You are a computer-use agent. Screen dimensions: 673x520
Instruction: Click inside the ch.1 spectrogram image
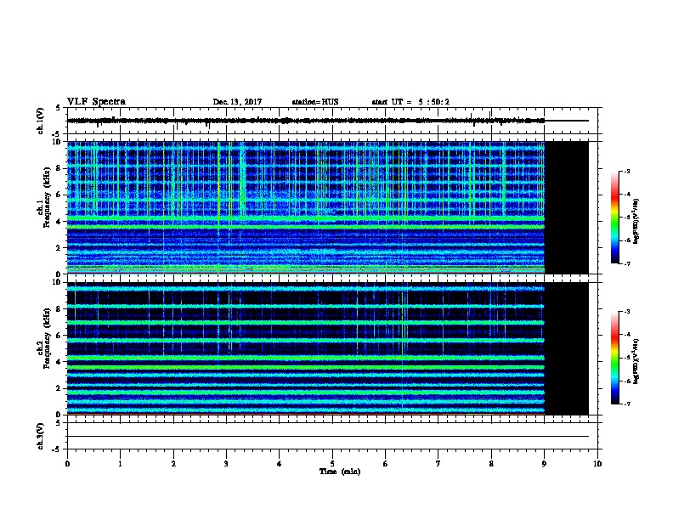pyautogui.click(x=306, y=207)
